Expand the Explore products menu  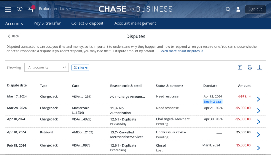(55, 9)
